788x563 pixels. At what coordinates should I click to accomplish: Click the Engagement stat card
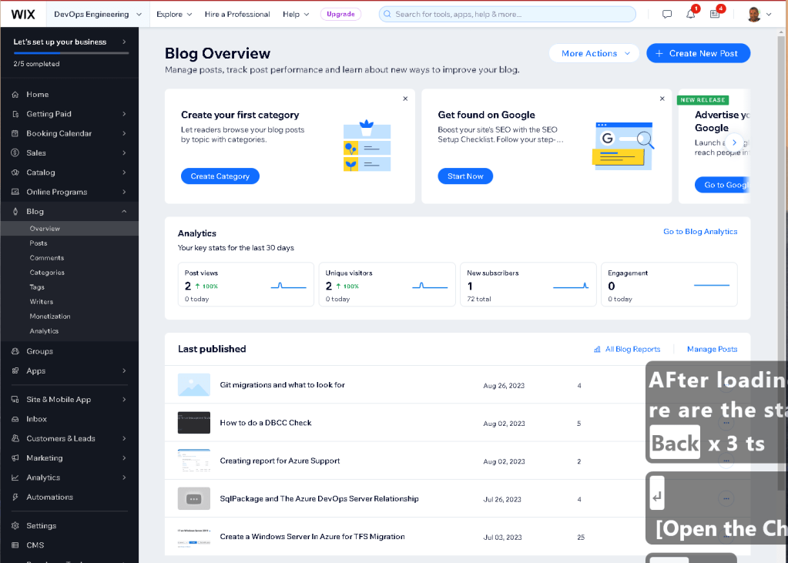(x=669, y=284)
